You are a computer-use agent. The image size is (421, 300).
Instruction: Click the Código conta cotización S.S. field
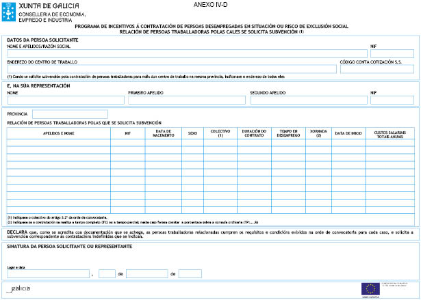point(378,68)
